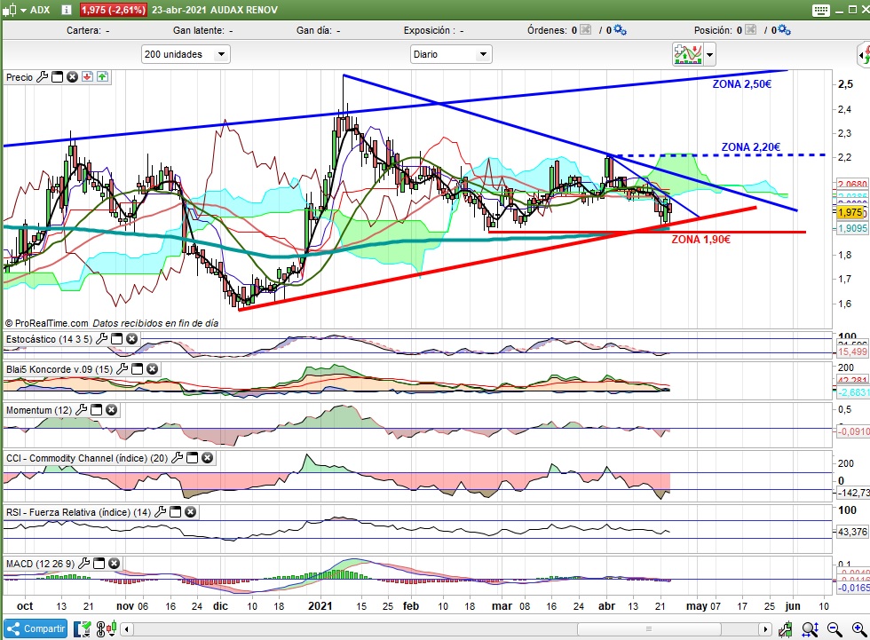Remove the Precio panel
This screenshot has height=640, width=870.
pyautogui.click(x=72, y=77)
